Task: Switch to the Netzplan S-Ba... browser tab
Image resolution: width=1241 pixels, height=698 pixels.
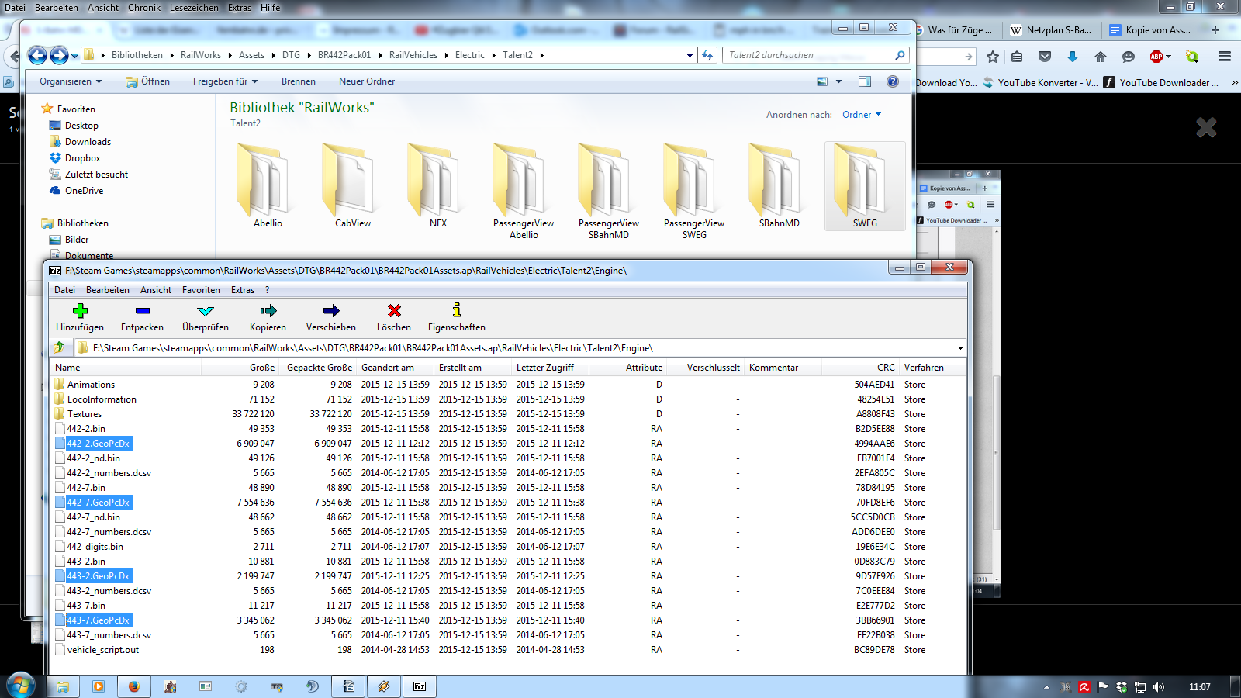Action: (x=1052, y=30)
